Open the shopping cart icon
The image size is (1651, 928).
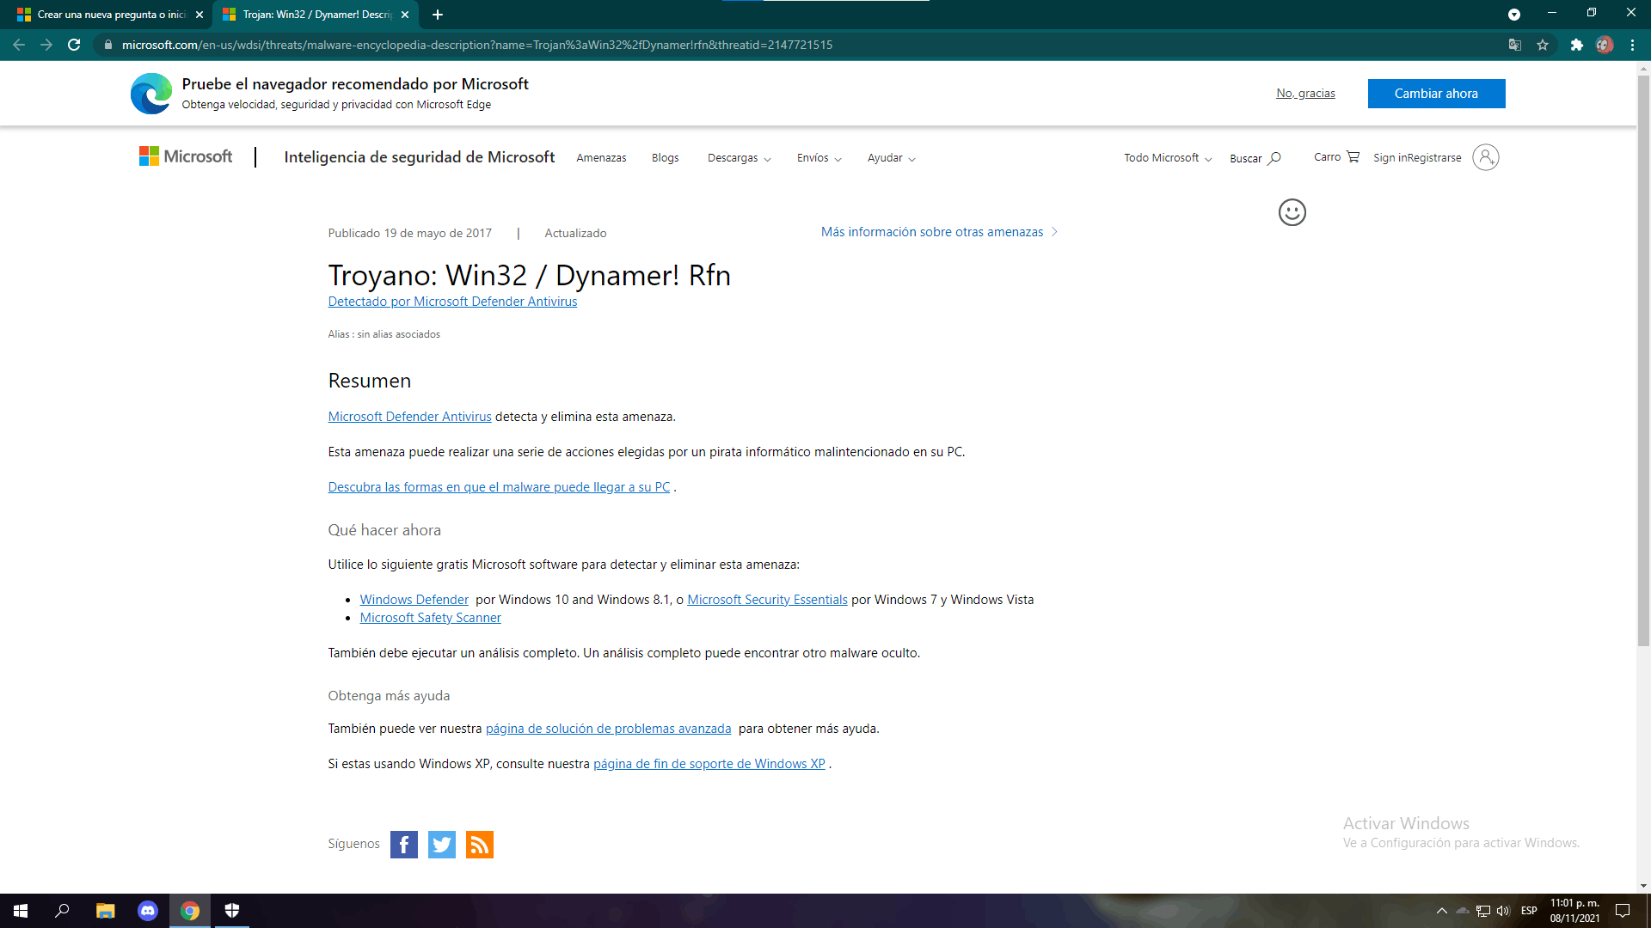point(1353,157)
